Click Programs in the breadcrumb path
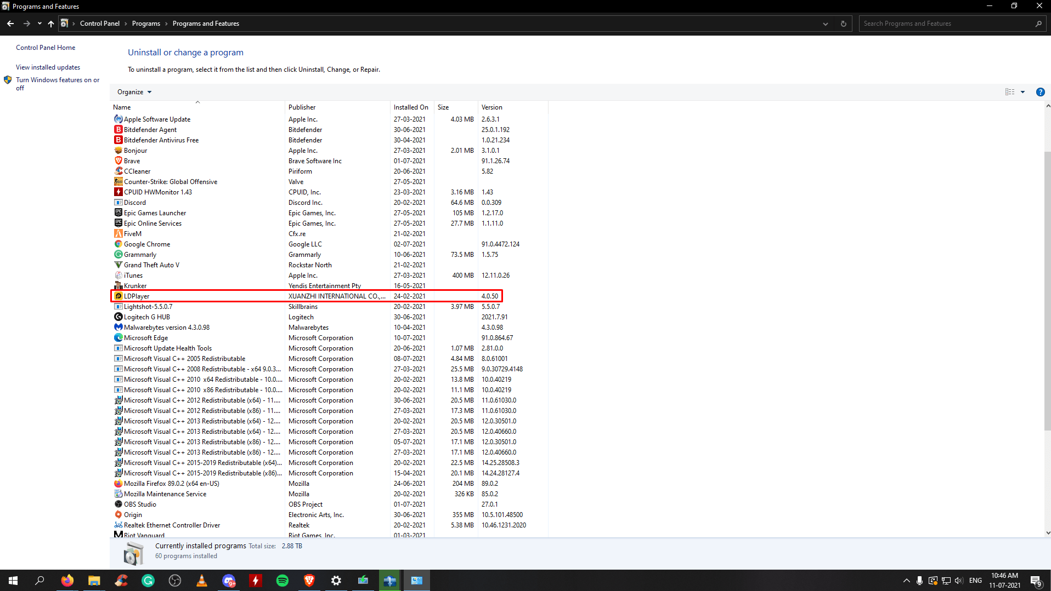The image size is (1051, 591). (x=146, y=24)
